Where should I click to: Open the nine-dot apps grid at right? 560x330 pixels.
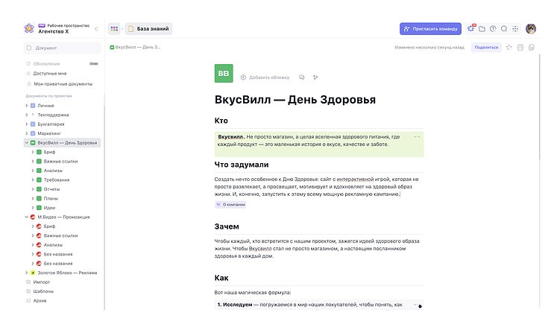(x=515, y=29)
